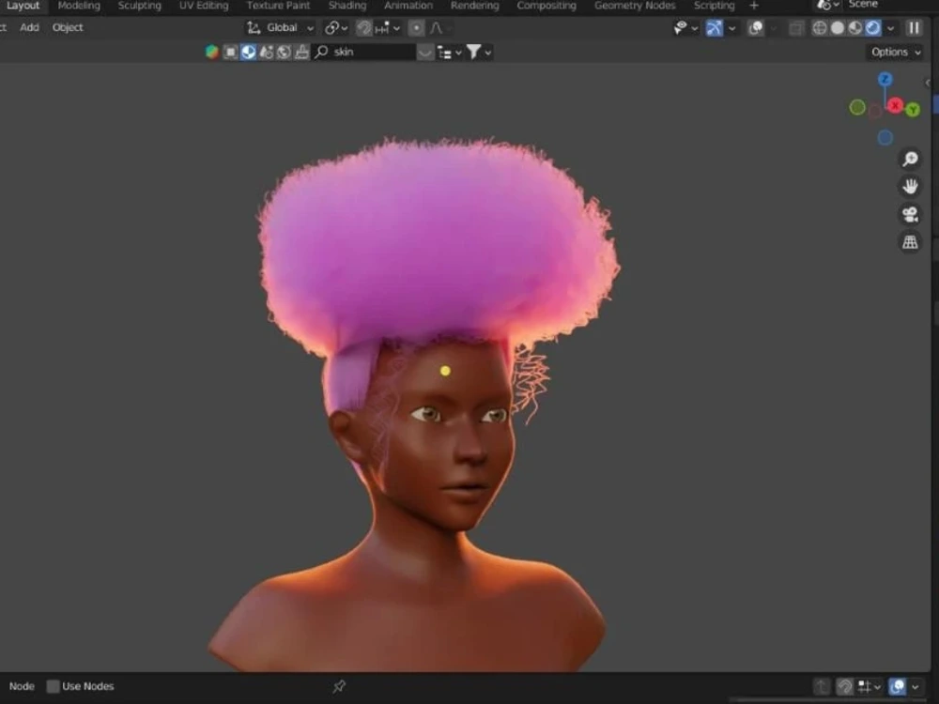Select wireframe viewport shading
Image resolution: width=939 pixels, height=704 pixels.
coord(819,27)
